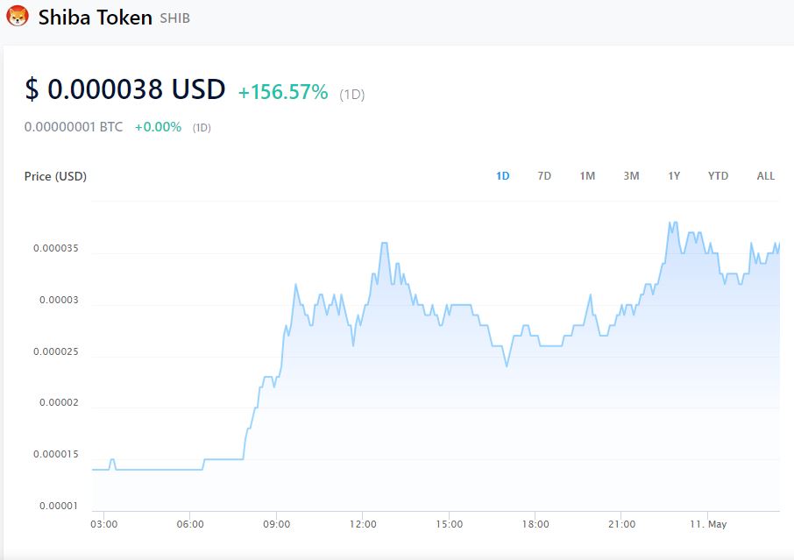Click the 11. May date axis label
The height and width of the screenshot is (560, 794).
tap(708, 524)
